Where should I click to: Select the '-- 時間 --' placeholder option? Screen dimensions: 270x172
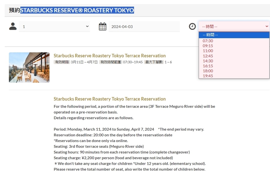(234, 35)
